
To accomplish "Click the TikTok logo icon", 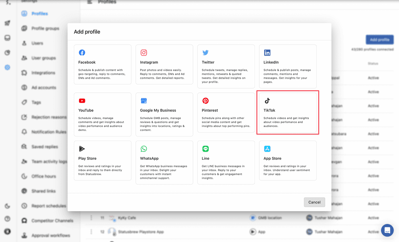I will click(x=267, y=101).
